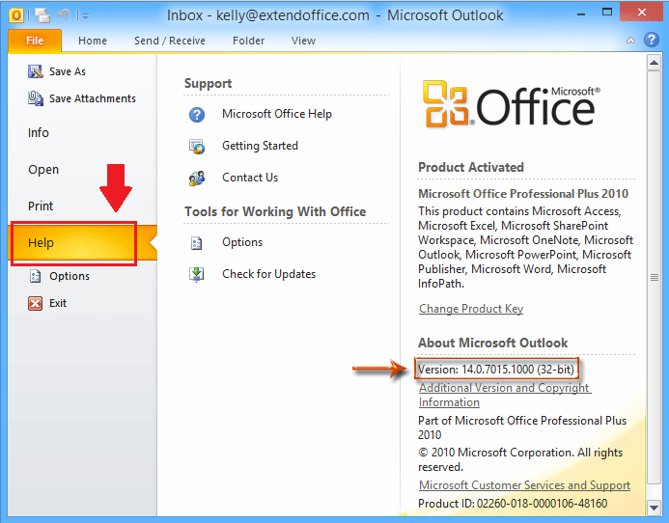Minimize the ribbon with the caret icon

coord(630,41)
